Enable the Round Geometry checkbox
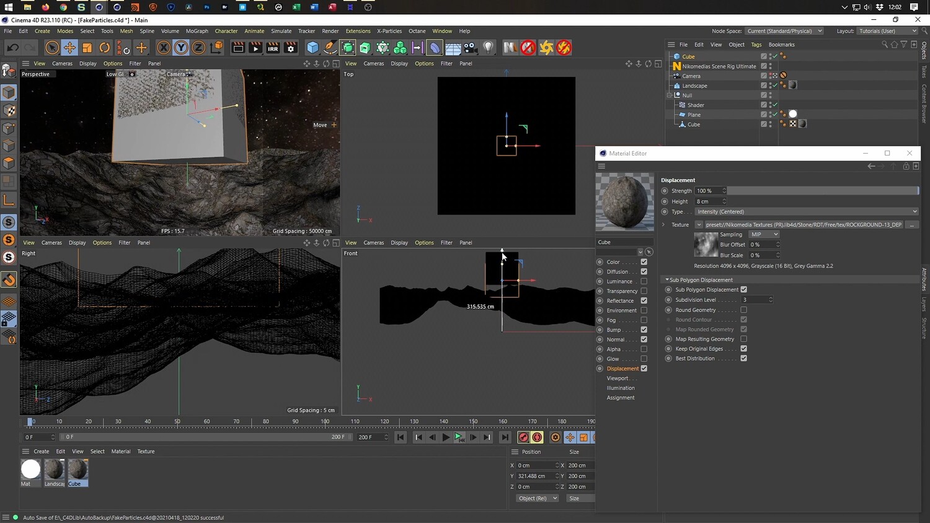 pyautogui.click(x=743, y=310)
